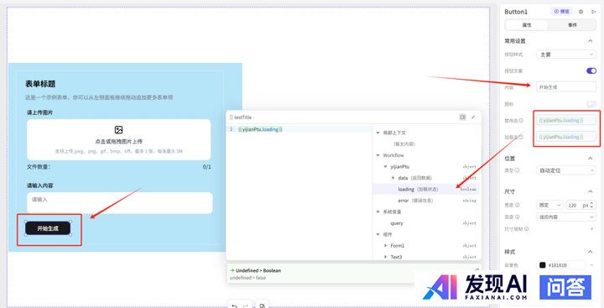Image resolution: width=604 pixels, height=308 pixels.
Task: Click the black start-generate button on canvas
Action: (48, 228)
